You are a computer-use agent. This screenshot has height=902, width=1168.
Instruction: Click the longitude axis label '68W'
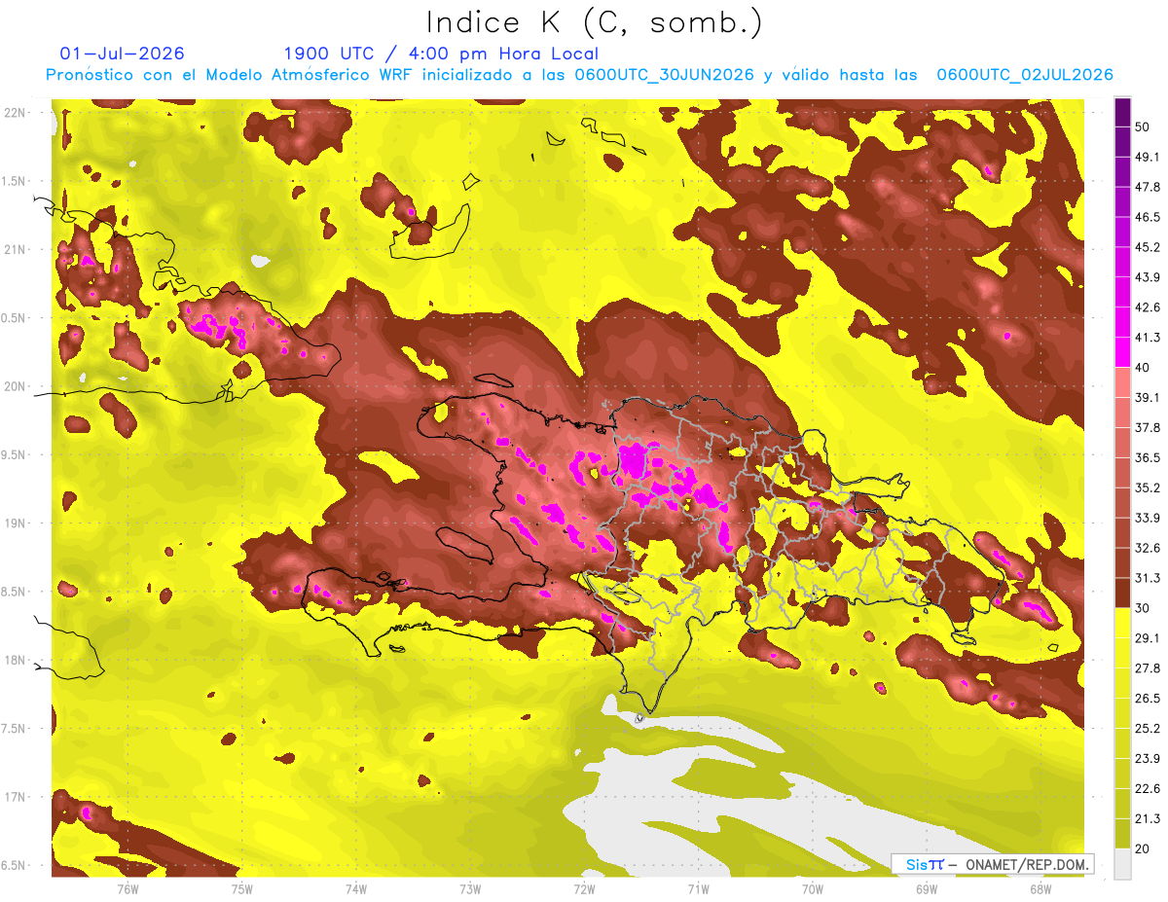click(1040, 888)
